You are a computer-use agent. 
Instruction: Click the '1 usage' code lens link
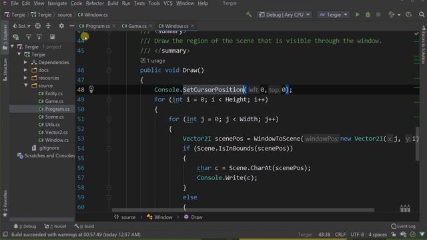point(153,61)
